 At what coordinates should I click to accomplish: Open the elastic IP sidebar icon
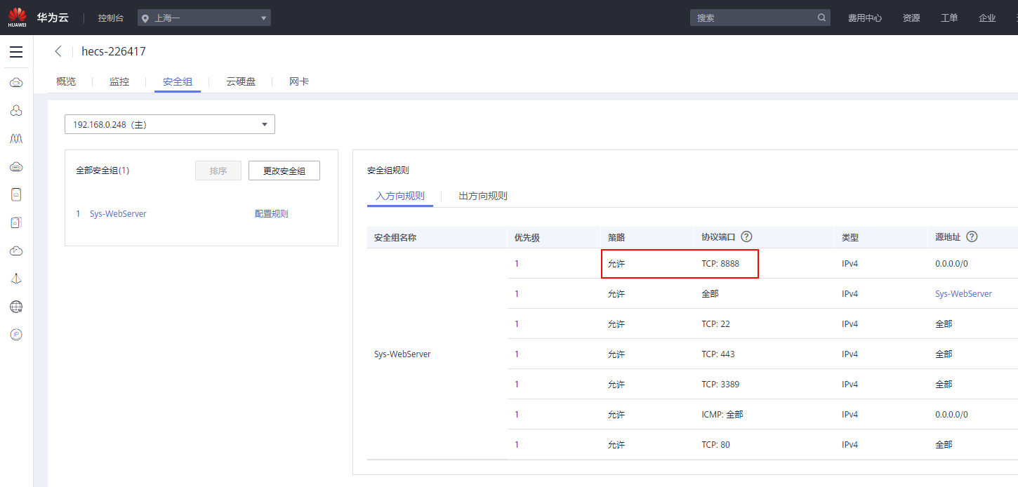(x=16, y=335)
